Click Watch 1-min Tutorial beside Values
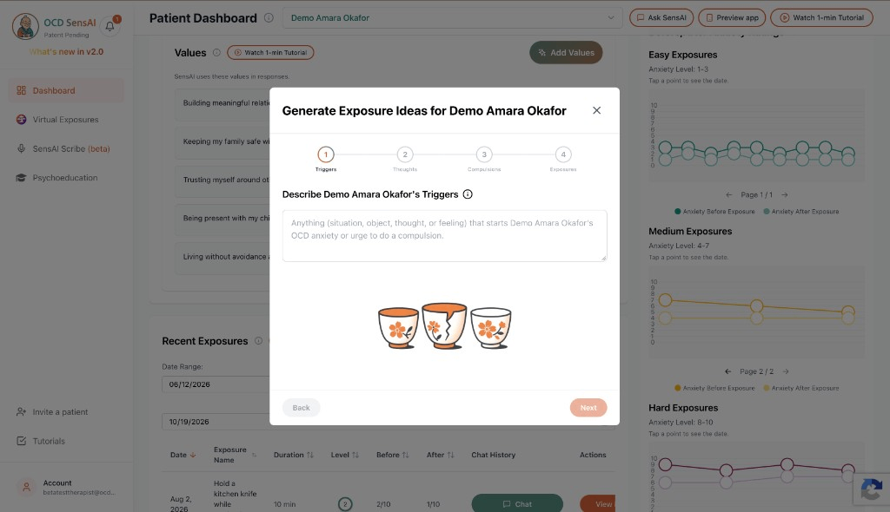The height and width of the screenshot is (512, 890). pyautogui.click(x=270, y=53)
